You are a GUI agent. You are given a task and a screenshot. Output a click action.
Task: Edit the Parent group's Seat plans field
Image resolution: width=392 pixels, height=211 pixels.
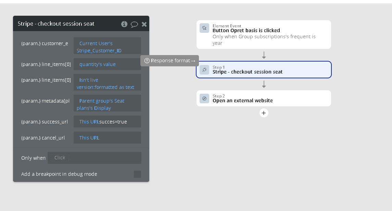point(107,104)
